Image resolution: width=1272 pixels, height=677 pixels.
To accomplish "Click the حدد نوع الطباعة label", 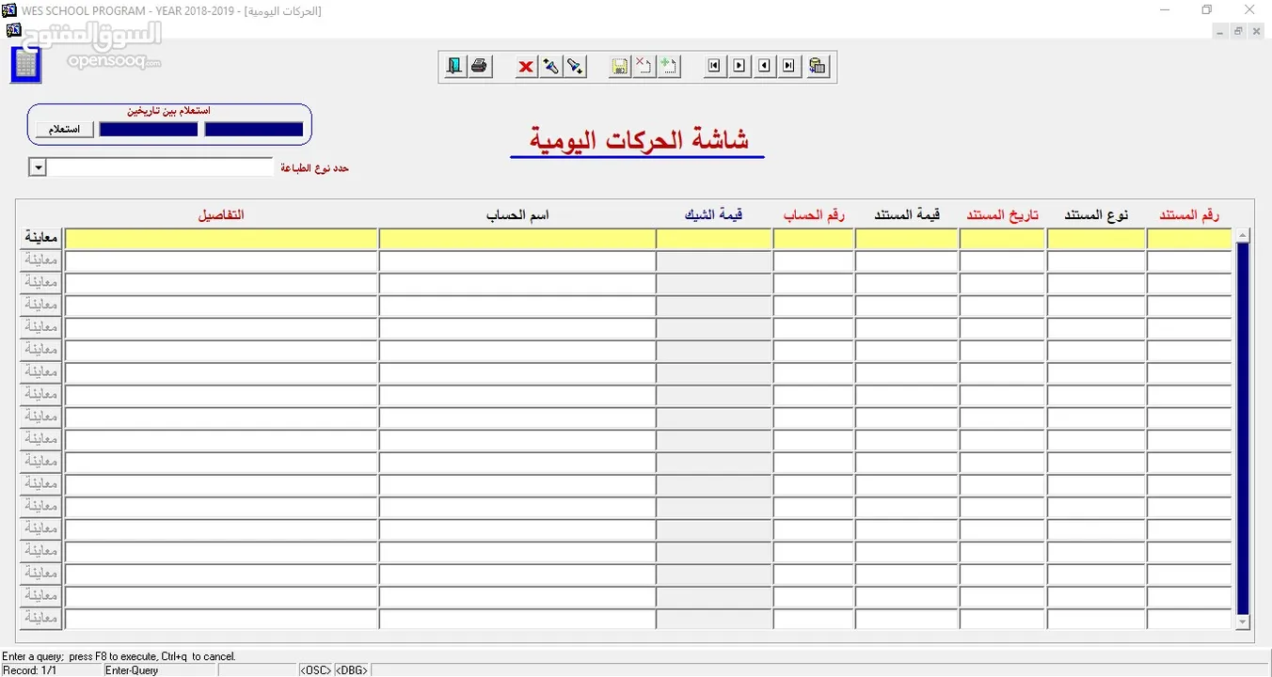I will coord(314,167).
